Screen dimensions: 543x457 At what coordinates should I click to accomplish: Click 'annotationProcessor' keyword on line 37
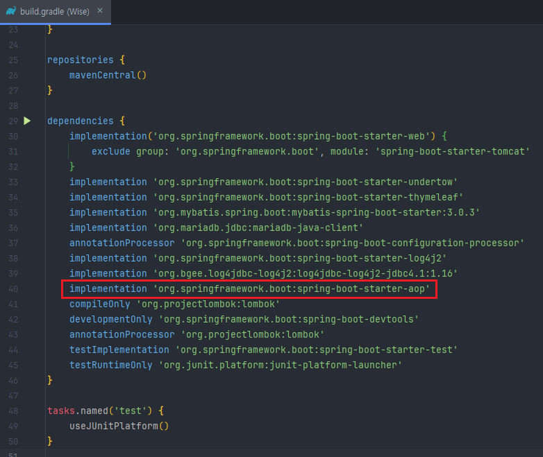(122, 243)
